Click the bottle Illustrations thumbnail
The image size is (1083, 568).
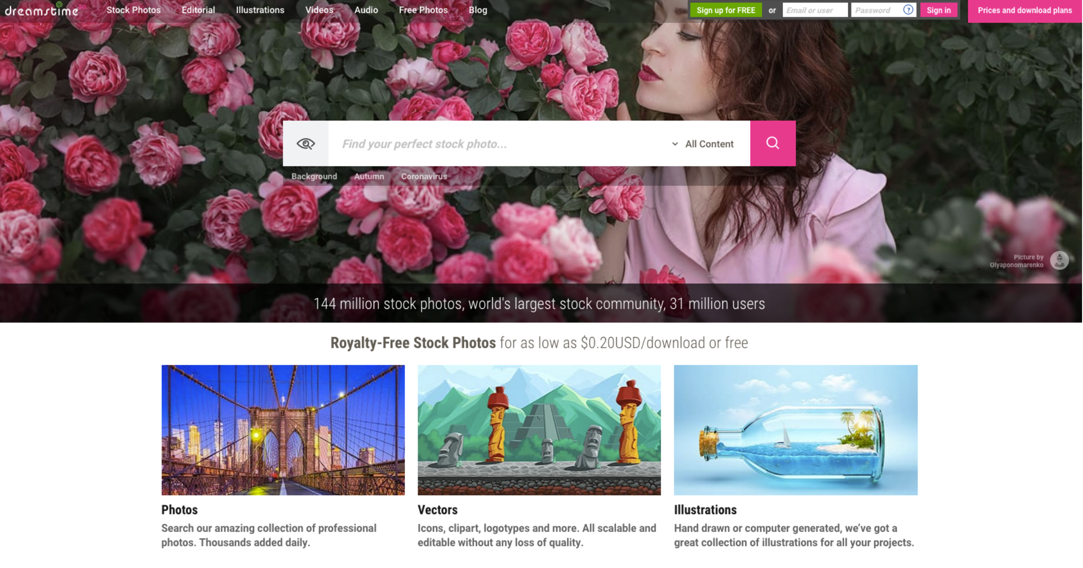[x=795, y=430]
